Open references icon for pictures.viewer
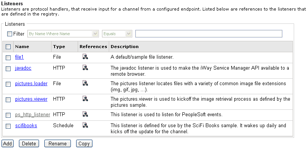Image resolution: width=307 pixels, height=148 pixels. [85, 99]
